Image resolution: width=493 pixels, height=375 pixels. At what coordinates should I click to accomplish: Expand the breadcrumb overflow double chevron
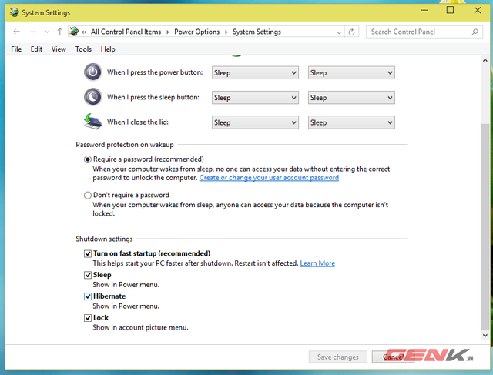click(x=84, y=32)
